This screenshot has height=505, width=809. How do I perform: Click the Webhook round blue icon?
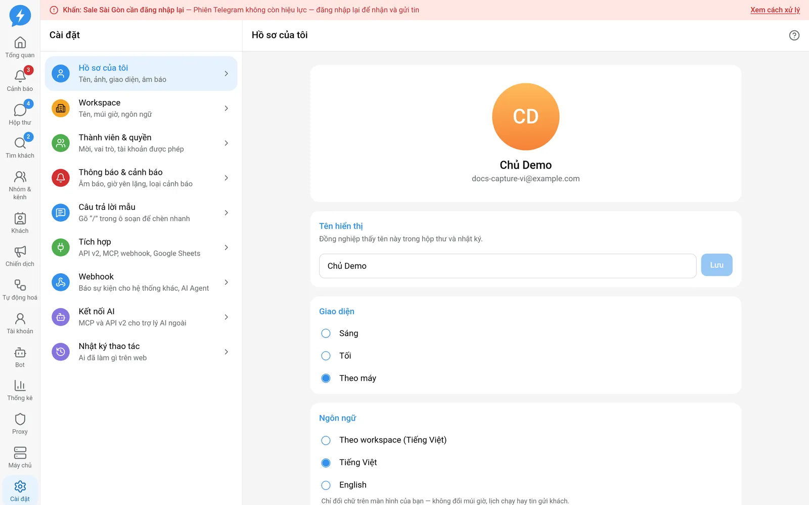click(x=61, y=282)
